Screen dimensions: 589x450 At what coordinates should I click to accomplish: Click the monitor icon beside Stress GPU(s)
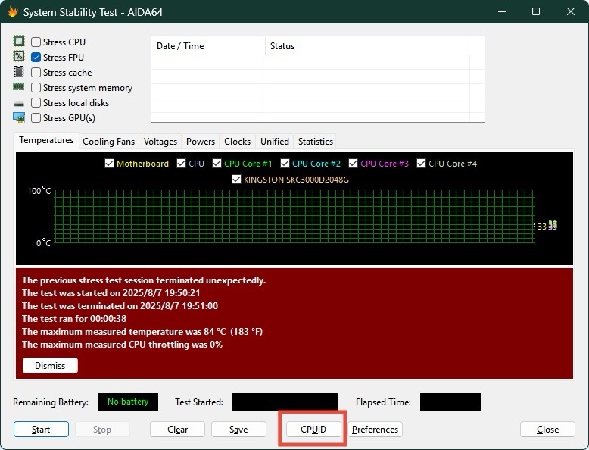[19, 117]
